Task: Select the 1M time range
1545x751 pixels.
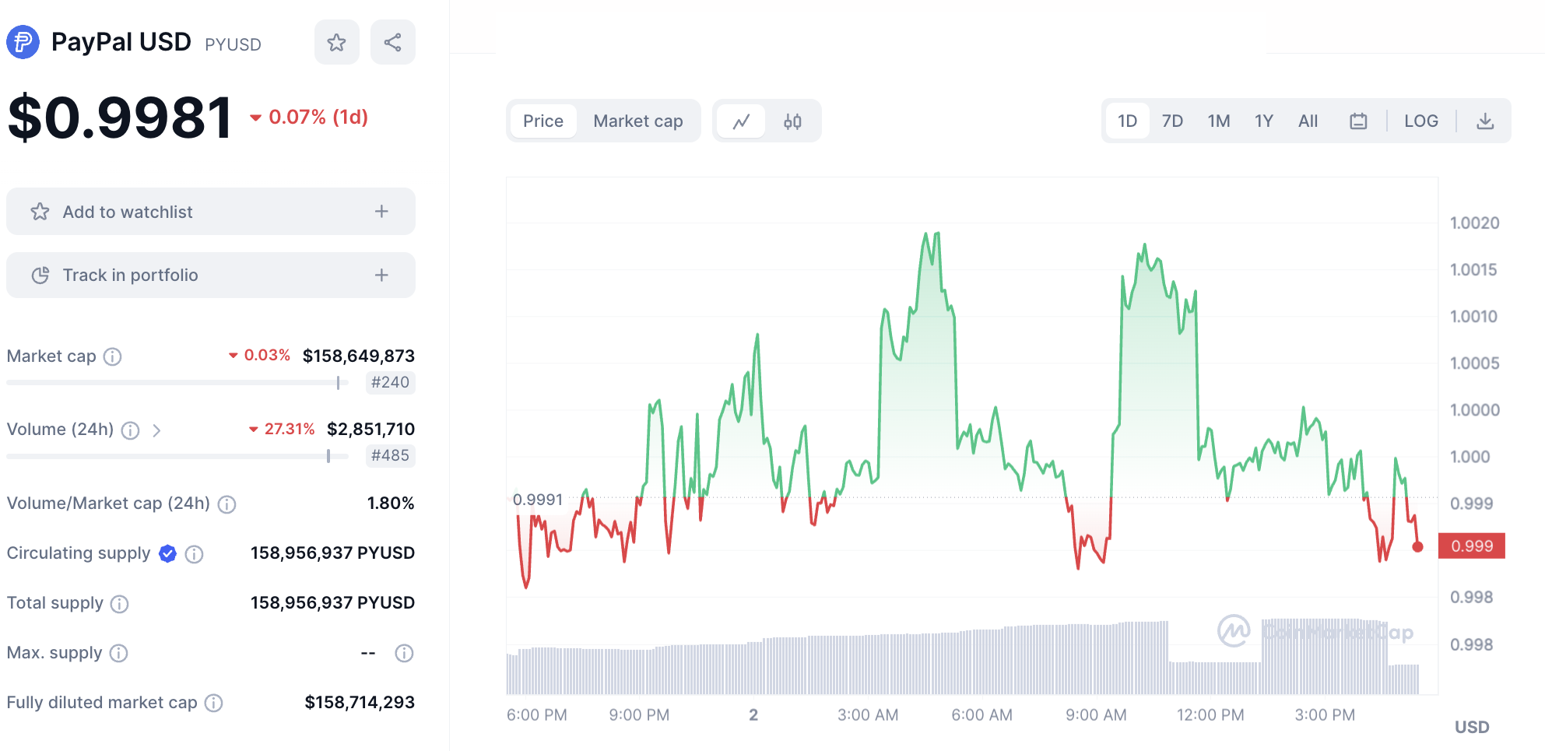Action: tap(1219, 121)
